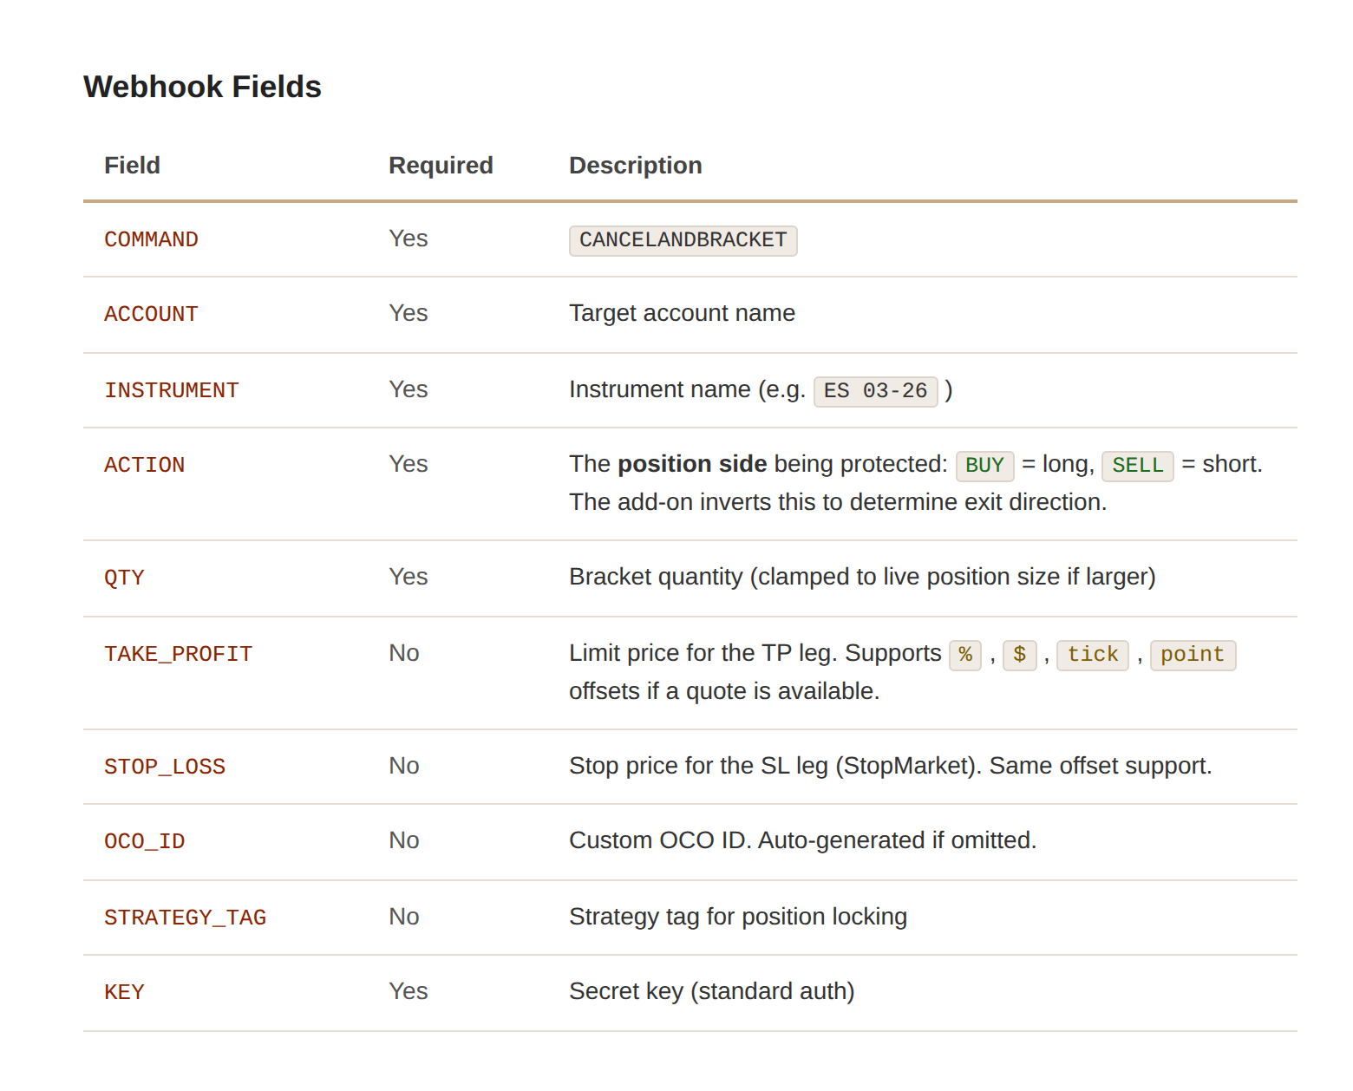Screen dimensions: 1353x1091
Task: Click the $ offset badge
Action: (x=1020, y=655)
